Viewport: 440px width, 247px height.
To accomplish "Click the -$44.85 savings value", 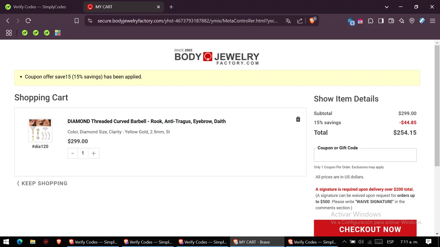I will (x=407, y=123).
